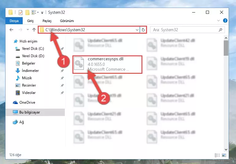Screen dimensions: 236x164
Task: Switch to the Paylaş ribbon tab
Action: (47, 21)
